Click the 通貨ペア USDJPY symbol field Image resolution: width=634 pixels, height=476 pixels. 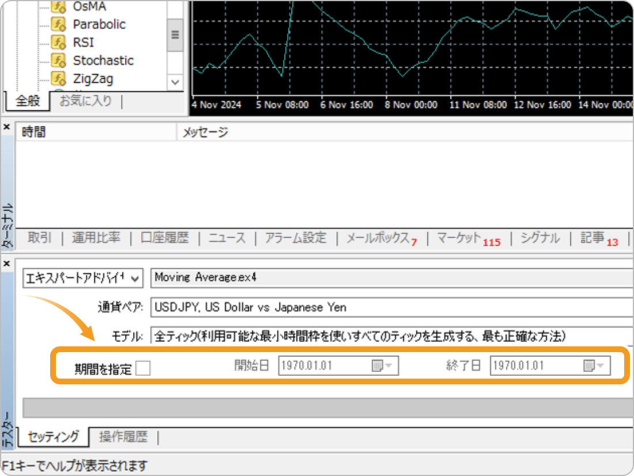[392, 307]
